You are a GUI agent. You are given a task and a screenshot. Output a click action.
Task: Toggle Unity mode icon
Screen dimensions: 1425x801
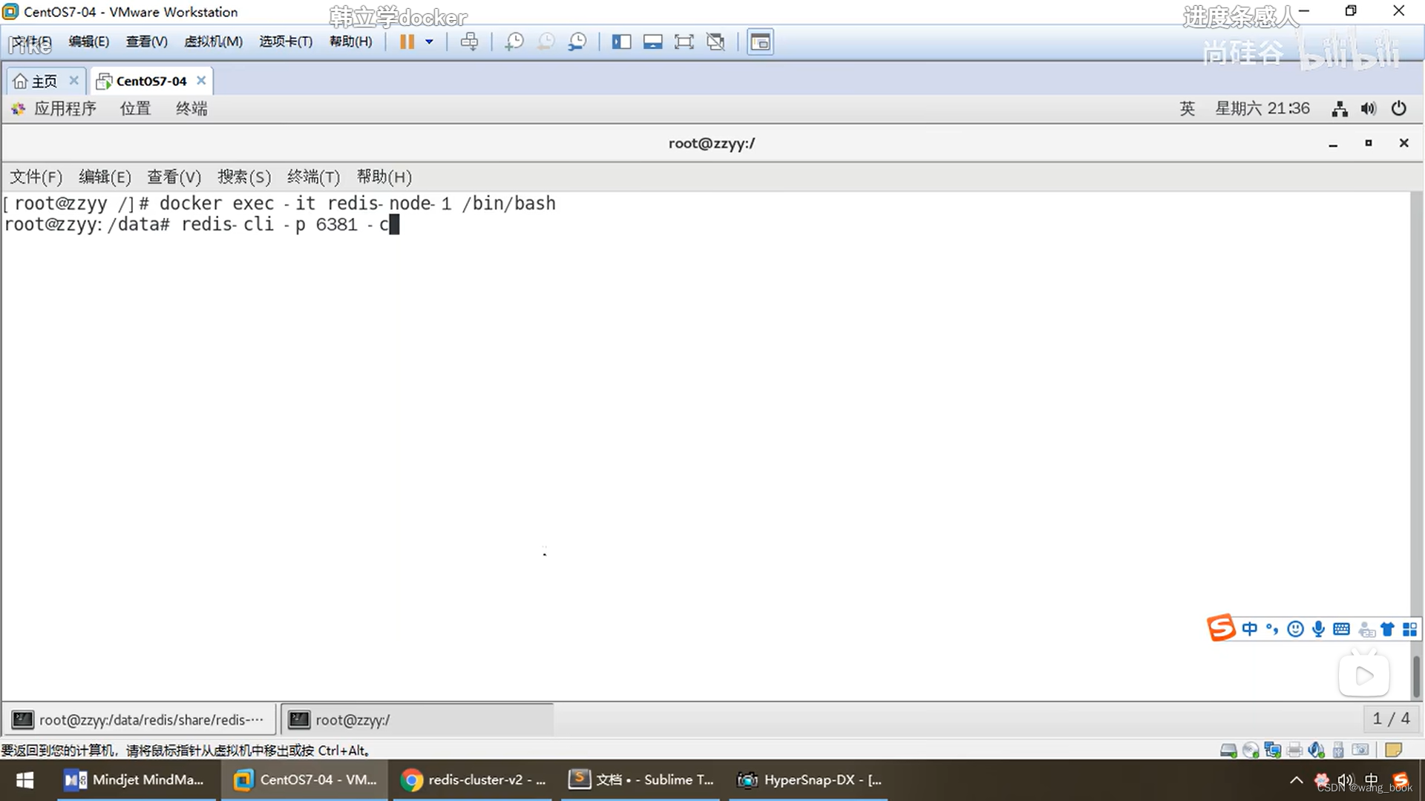pos(715,42)
